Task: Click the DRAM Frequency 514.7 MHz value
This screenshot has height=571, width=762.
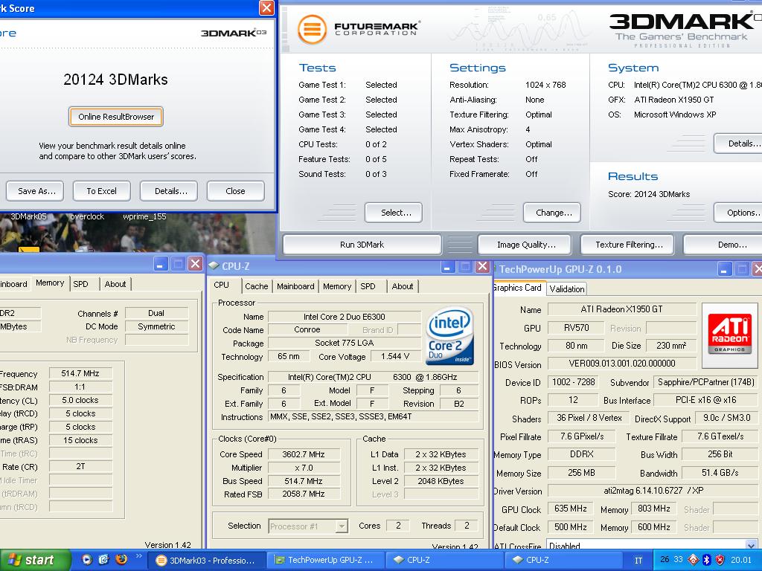Action: pos(80,373)
